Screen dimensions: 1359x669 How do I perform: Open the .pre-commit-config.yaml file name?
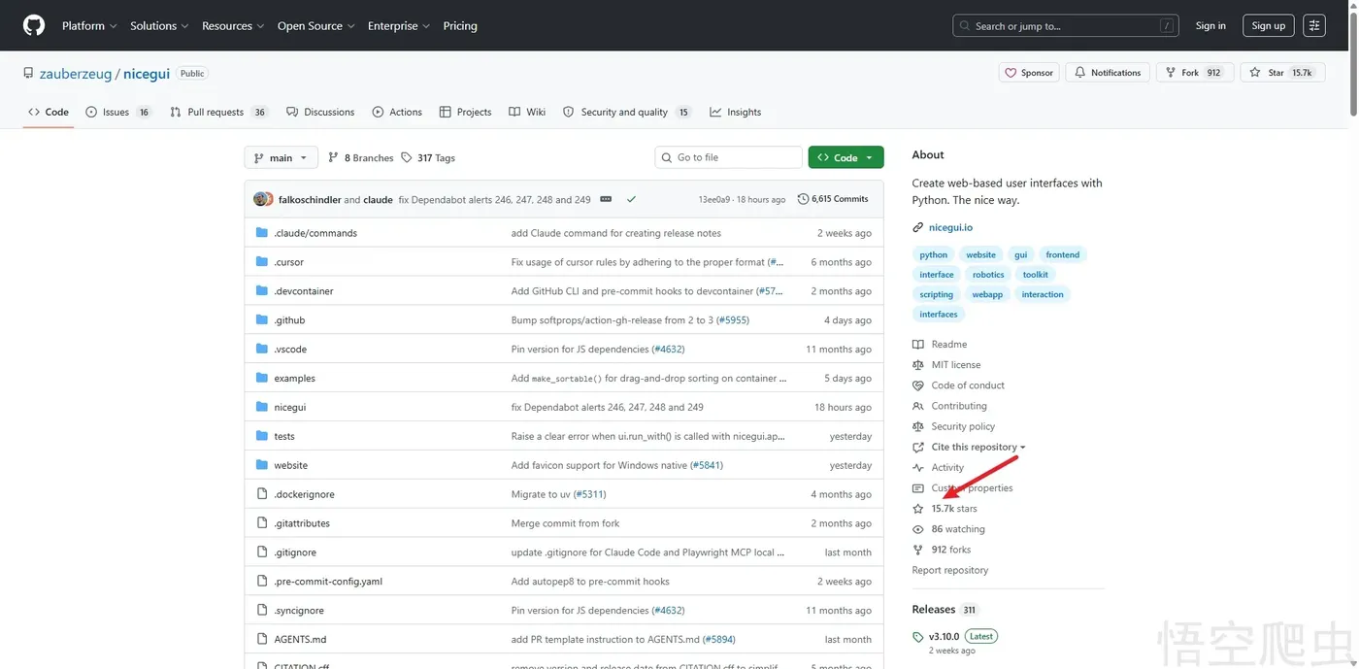click(328, 582)
